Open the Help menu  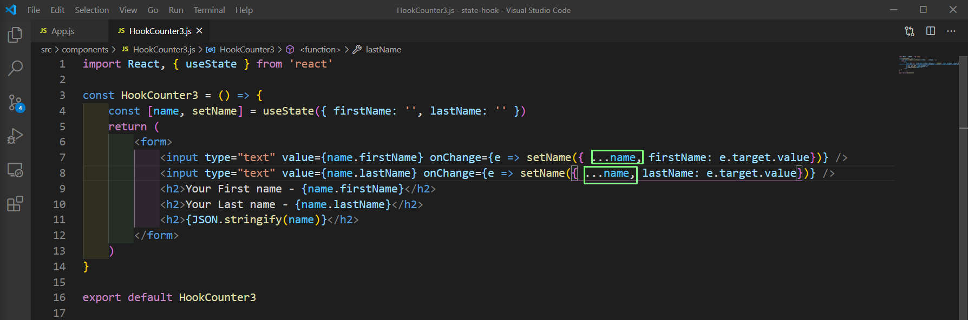click(244, 10)
